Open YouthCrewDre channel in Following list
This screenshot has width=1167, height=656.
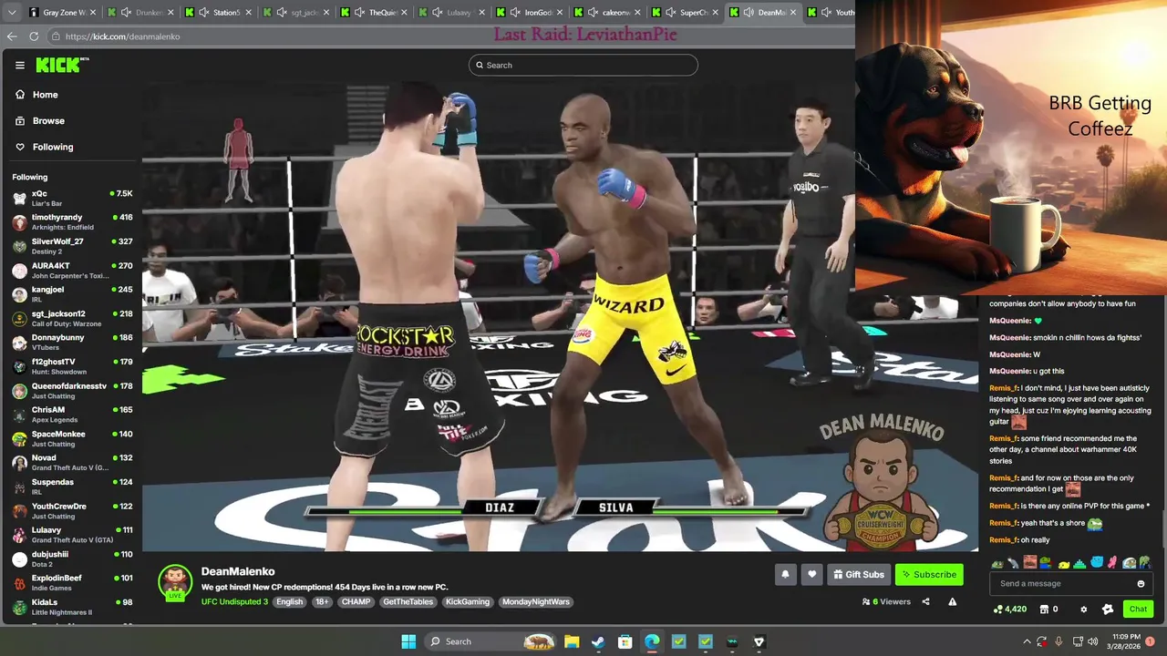pyautogui.click(x=71, y=511)
